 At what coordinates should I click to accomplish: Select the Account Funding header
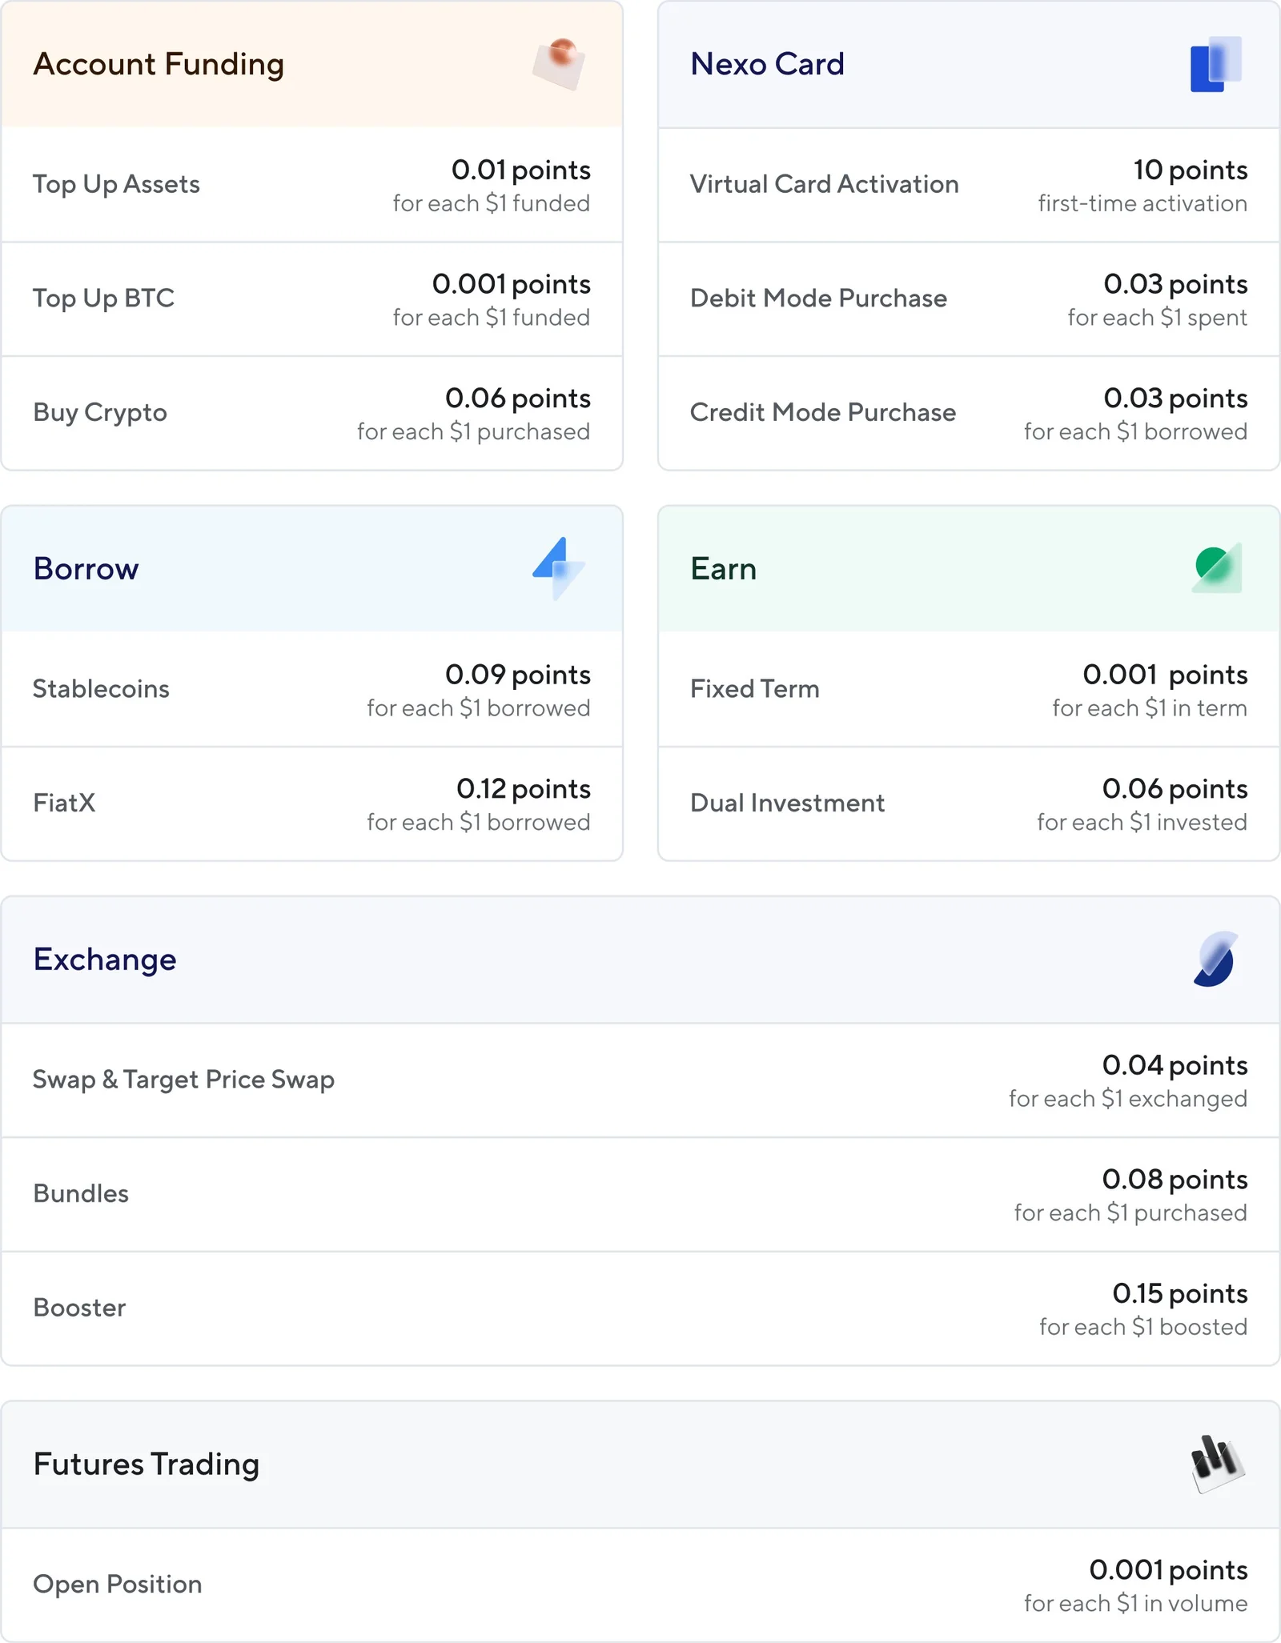(x=312, y=64)
